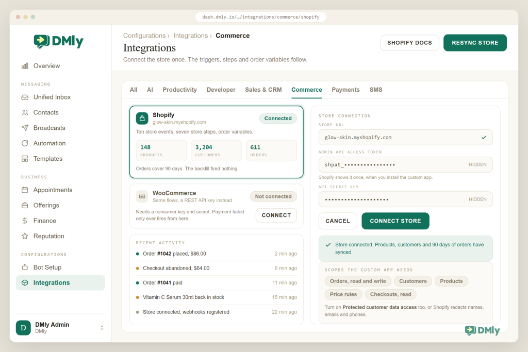528x352 pixels.
Task: Click the Shopify bag icon
Action: point(142,119)
